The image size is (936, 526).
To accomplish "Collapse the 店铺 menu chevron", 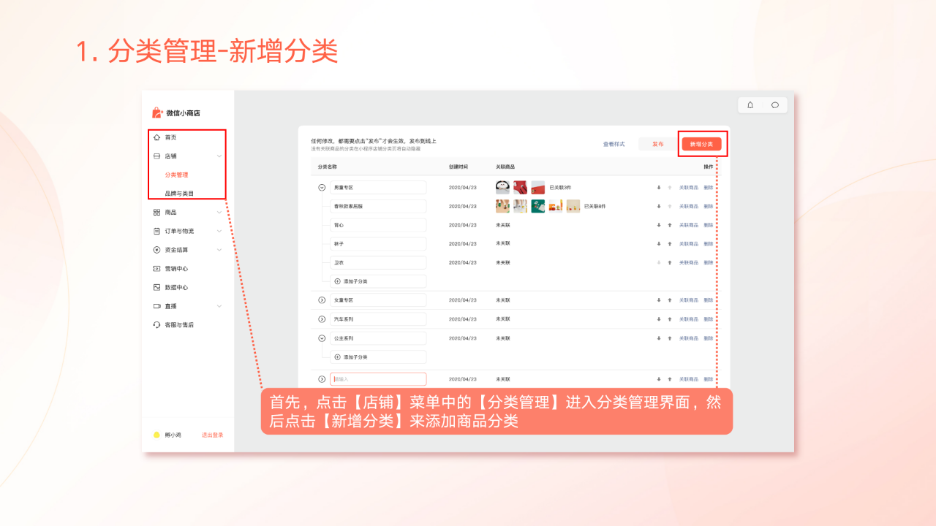I will [x=219, y=156].
